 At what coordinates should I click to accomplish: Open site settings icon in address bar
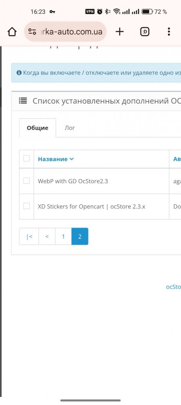32,32
